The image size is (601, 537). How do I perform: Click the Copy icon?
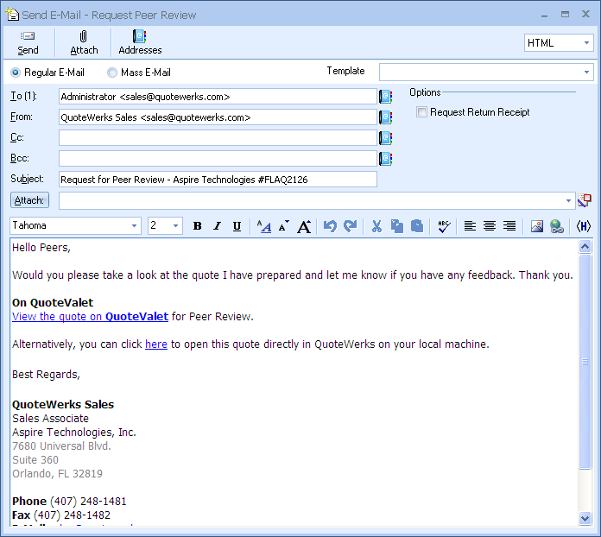pyautogui.click(x=396, y=226)
